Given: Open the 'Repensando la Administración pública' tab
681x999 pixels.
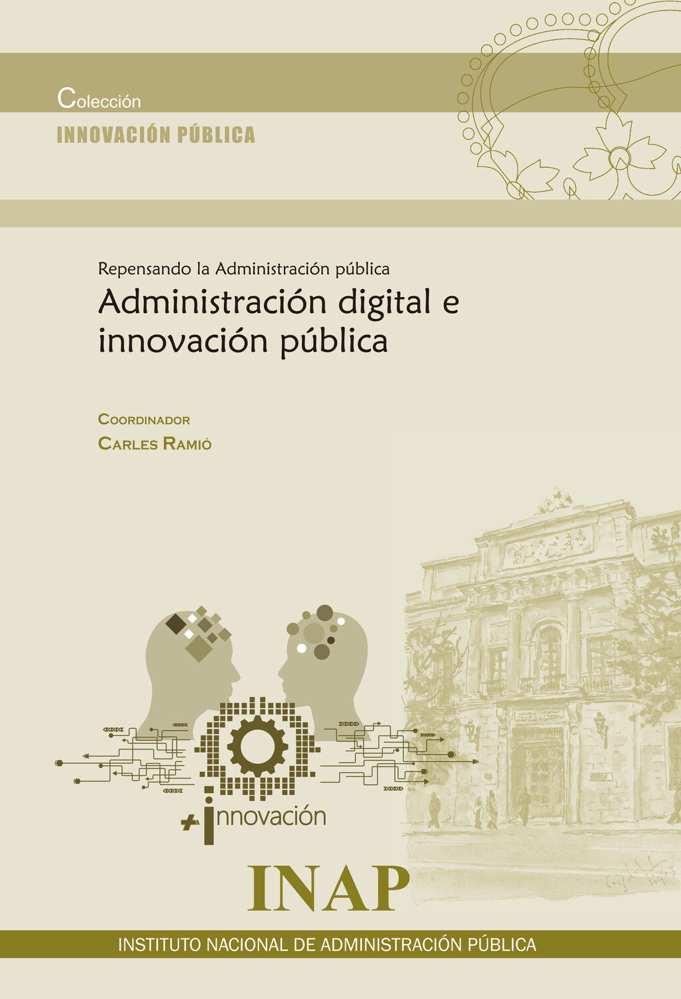Looking at the screenshot, I should tap(247, 268).
